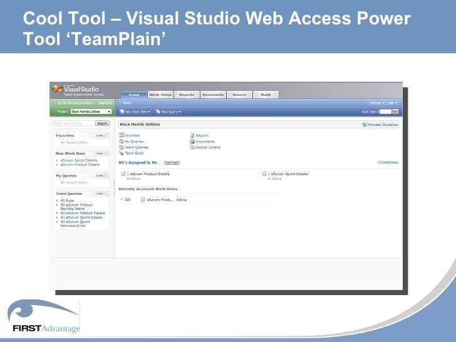Open the Source Control icon

(192, 147)
